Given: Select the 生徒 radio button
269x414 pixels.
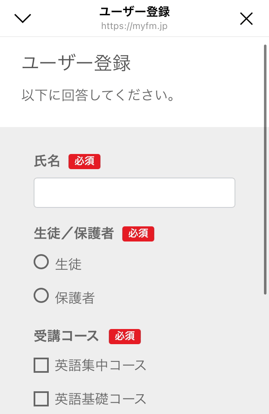Looking at the screenshot, I should (41, 262).
